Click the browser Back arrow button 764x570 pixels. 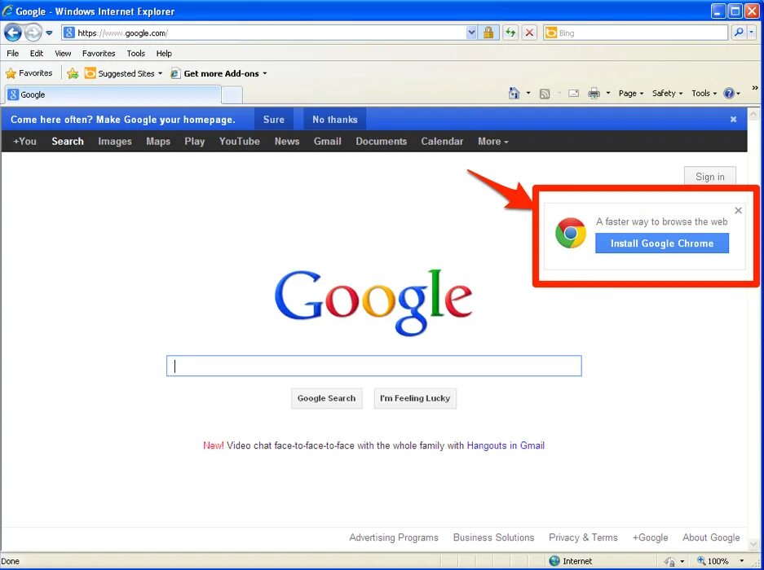(x=13, y=33)
